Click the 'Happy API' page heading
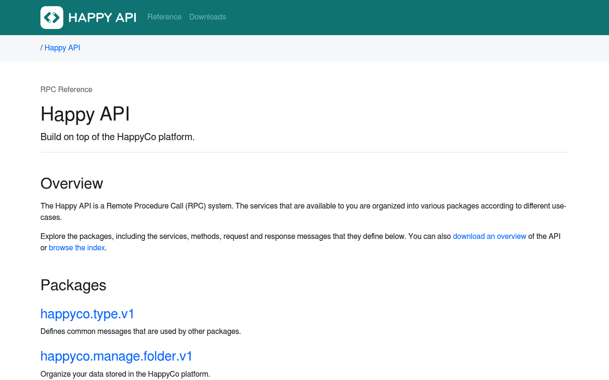 [85, 114]
